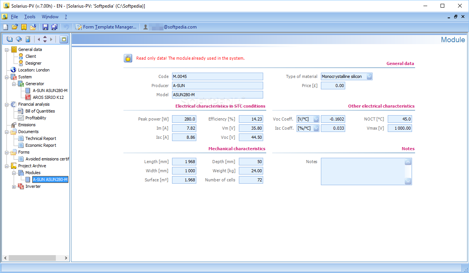This screenshot has height=273, width=469.
Task: Open the Voc Coeff. unit dropdown
Action: tap(316, 119)
